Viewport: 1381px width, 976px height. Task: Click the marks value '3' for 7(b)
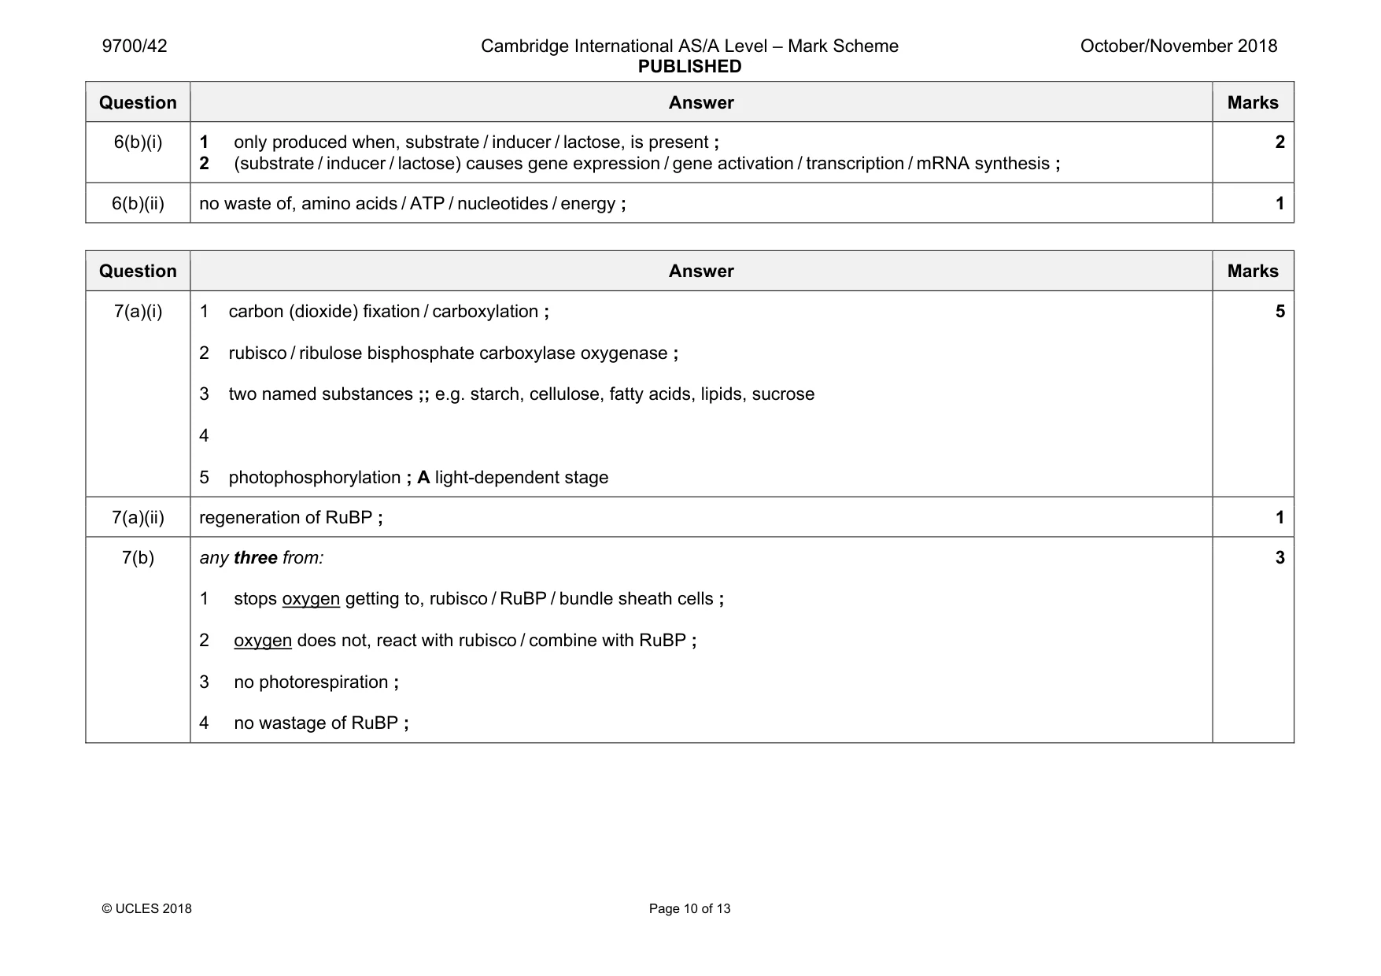[x=1279, y=558]
